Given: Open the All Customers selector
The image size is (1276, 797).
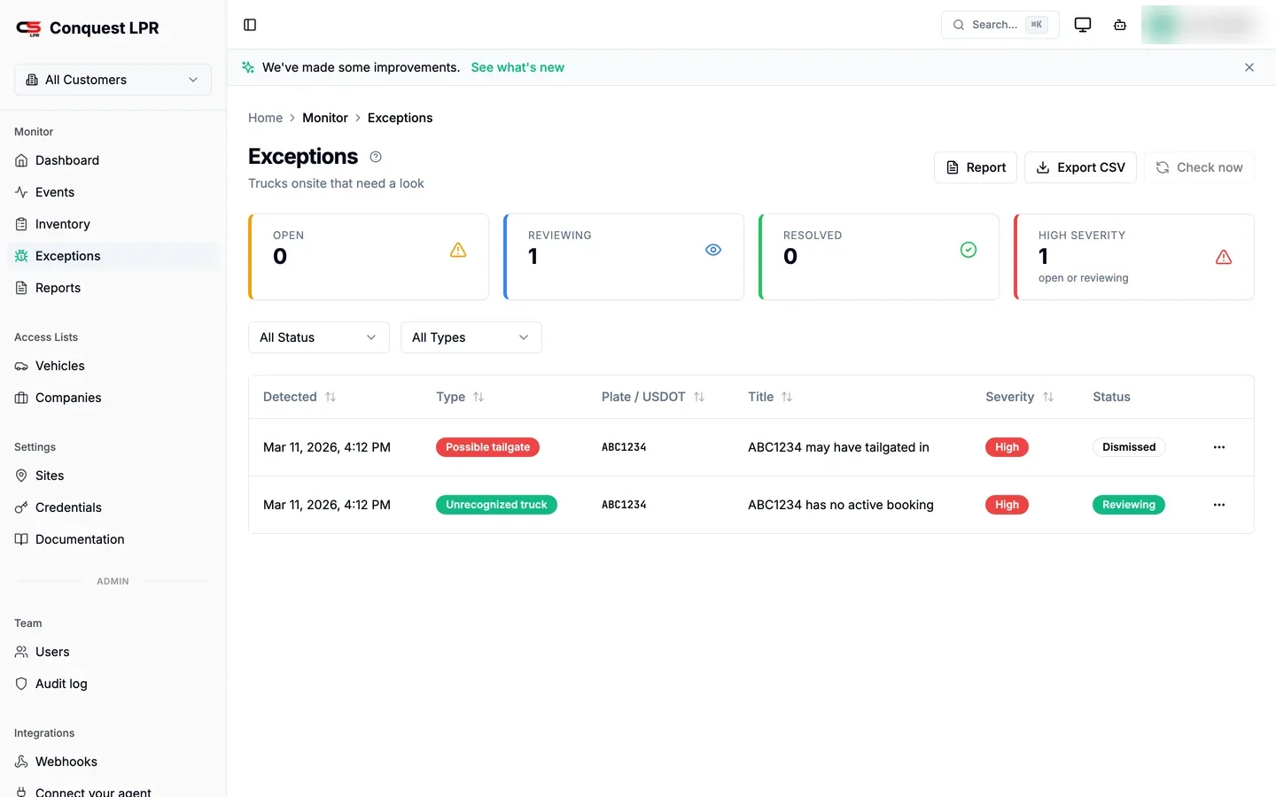Looking at the screenshot, I should [x=113, y=80].
